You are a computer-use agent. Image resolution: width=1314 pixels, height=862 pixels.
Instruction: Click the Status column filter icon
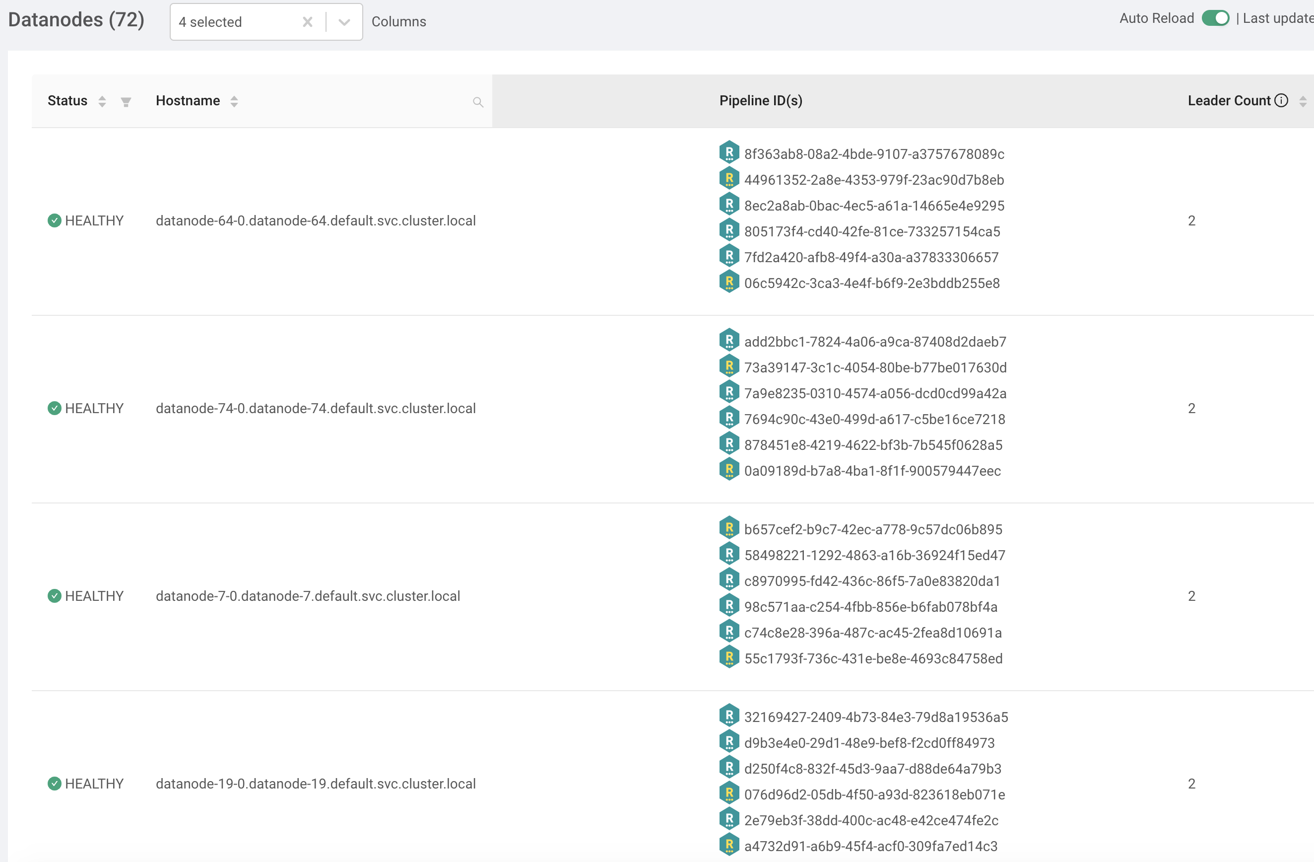[126, 102]
